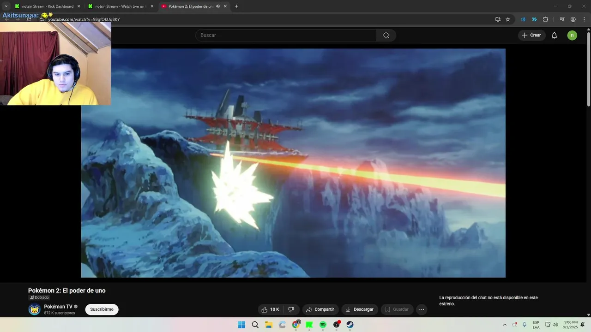Switch to the notsin Stream - Kick Dashboard tab
Screen dimensions: 591x332
coord(47,6)
